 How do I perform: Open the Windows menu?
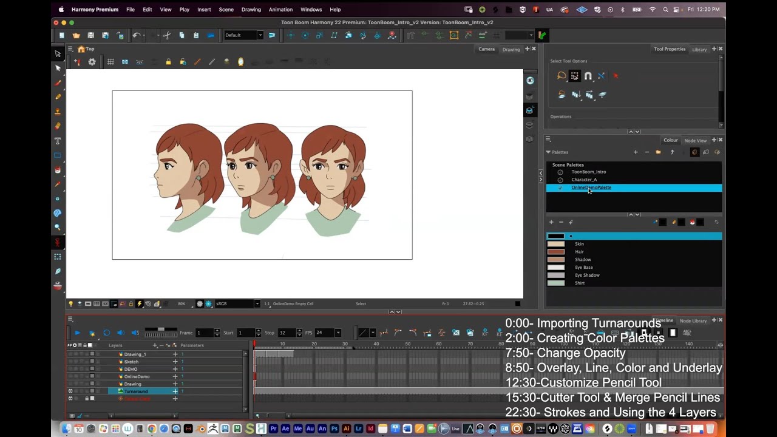pos(311,10)
